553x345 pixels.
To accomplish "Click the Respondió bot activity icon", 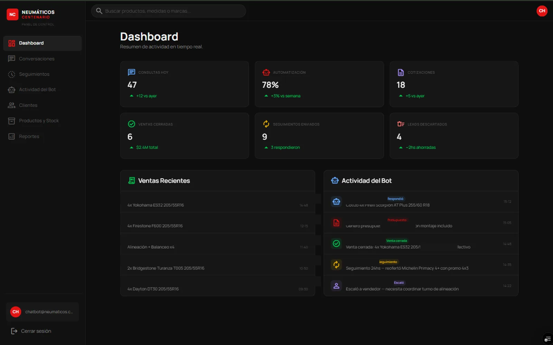I will (336, 201).
